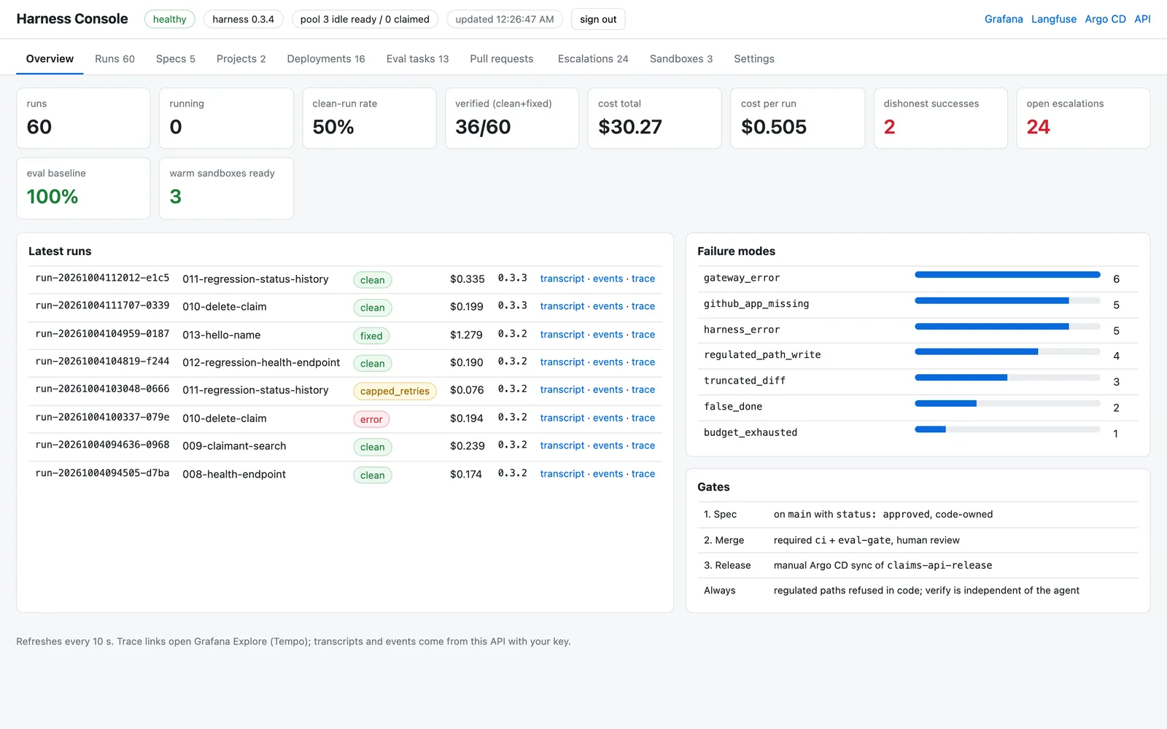View the Escalations 24 tab

(x=593, y=59)
